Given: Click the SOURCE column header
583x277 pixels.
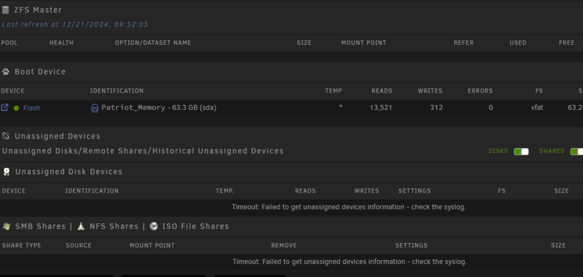Looking at the screenshot, I should coord(79,246).
